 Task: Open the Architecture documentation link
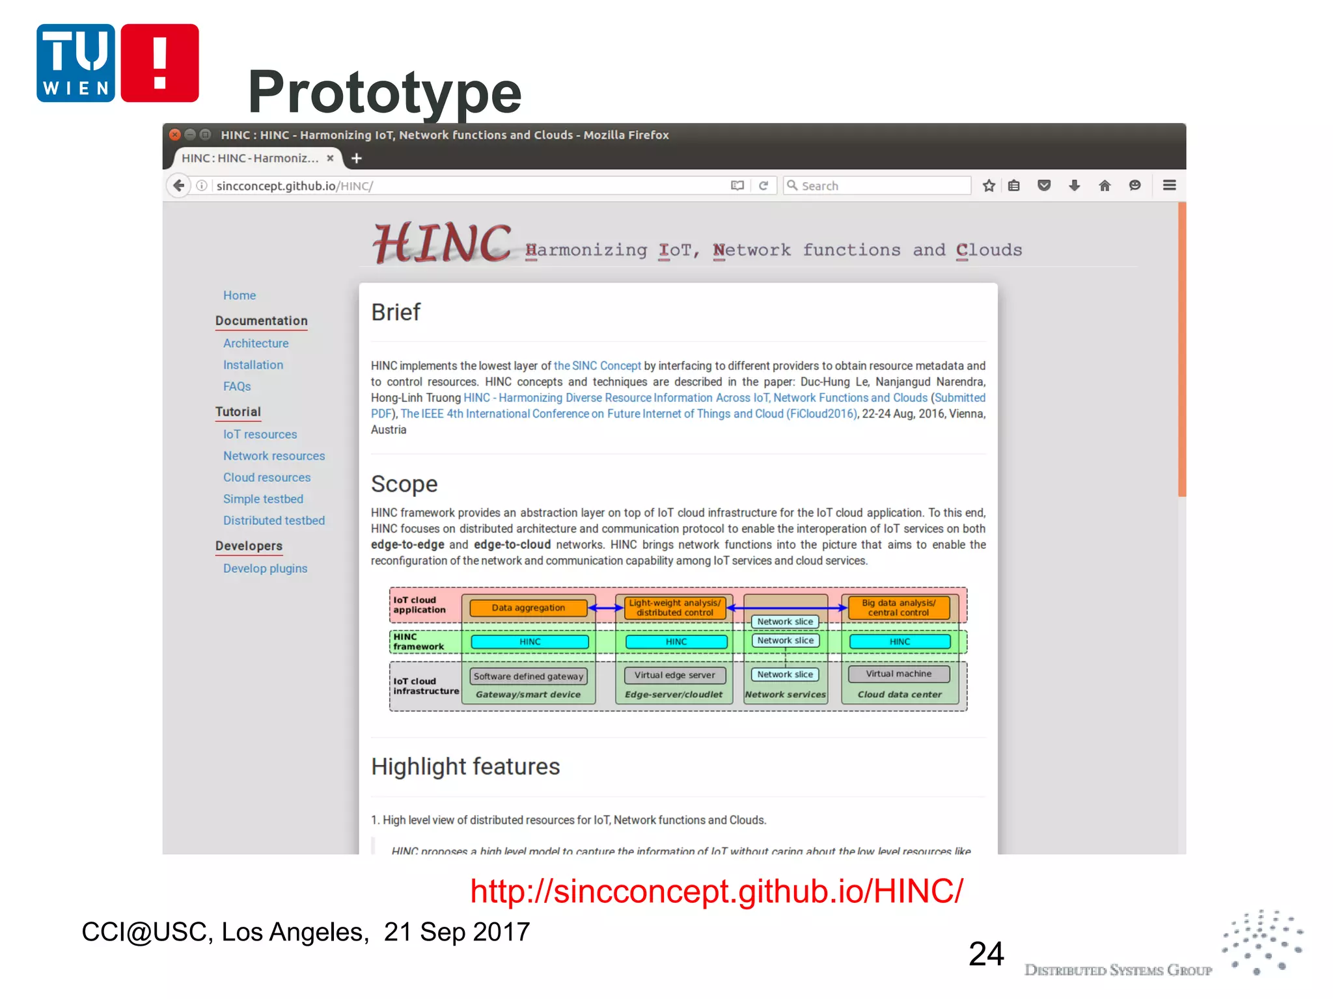click(x=256, y=343)
